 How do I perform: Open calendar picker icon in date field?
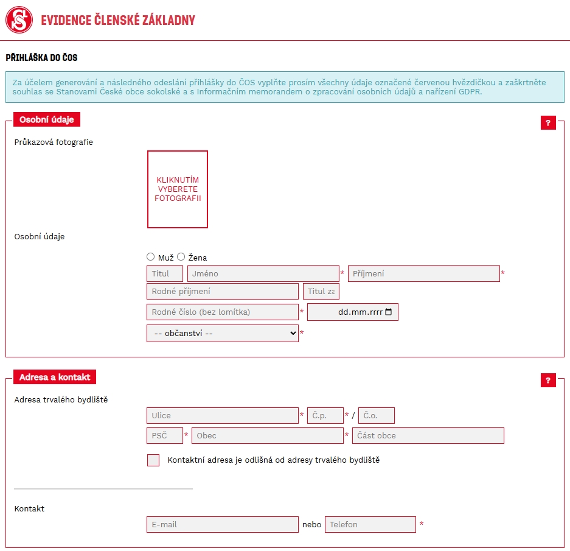click(389, 312)
